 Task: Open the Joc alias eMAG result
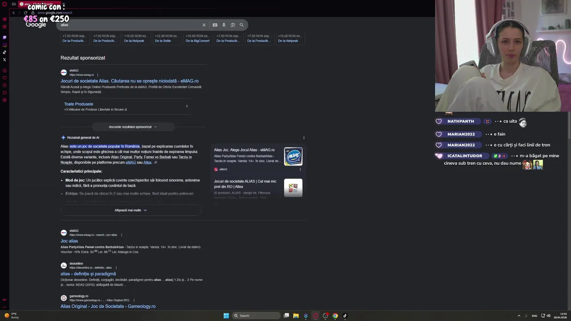click(x=69, y=241)
